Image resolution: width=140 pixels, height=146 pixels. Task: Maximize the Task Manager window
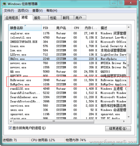(x=121, y=3)
